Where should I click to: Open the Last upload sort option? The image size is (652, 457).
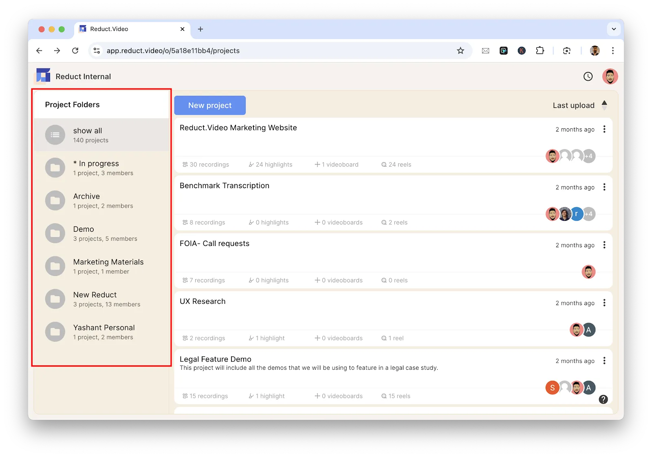tap(573, 105)
